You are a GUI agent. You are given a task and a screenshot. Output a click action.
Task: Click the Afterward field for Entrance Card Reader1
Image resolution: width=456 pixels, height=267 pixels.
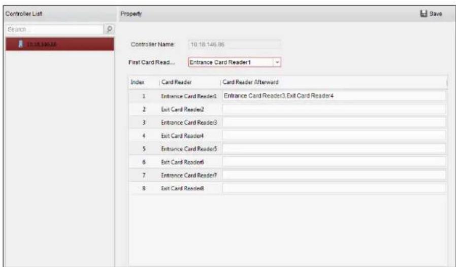point(334,96)
